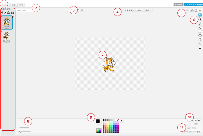This screenshot has width=203, height=136.
Task: Select the costume2 thumbnail
Action: pos(6,37)
